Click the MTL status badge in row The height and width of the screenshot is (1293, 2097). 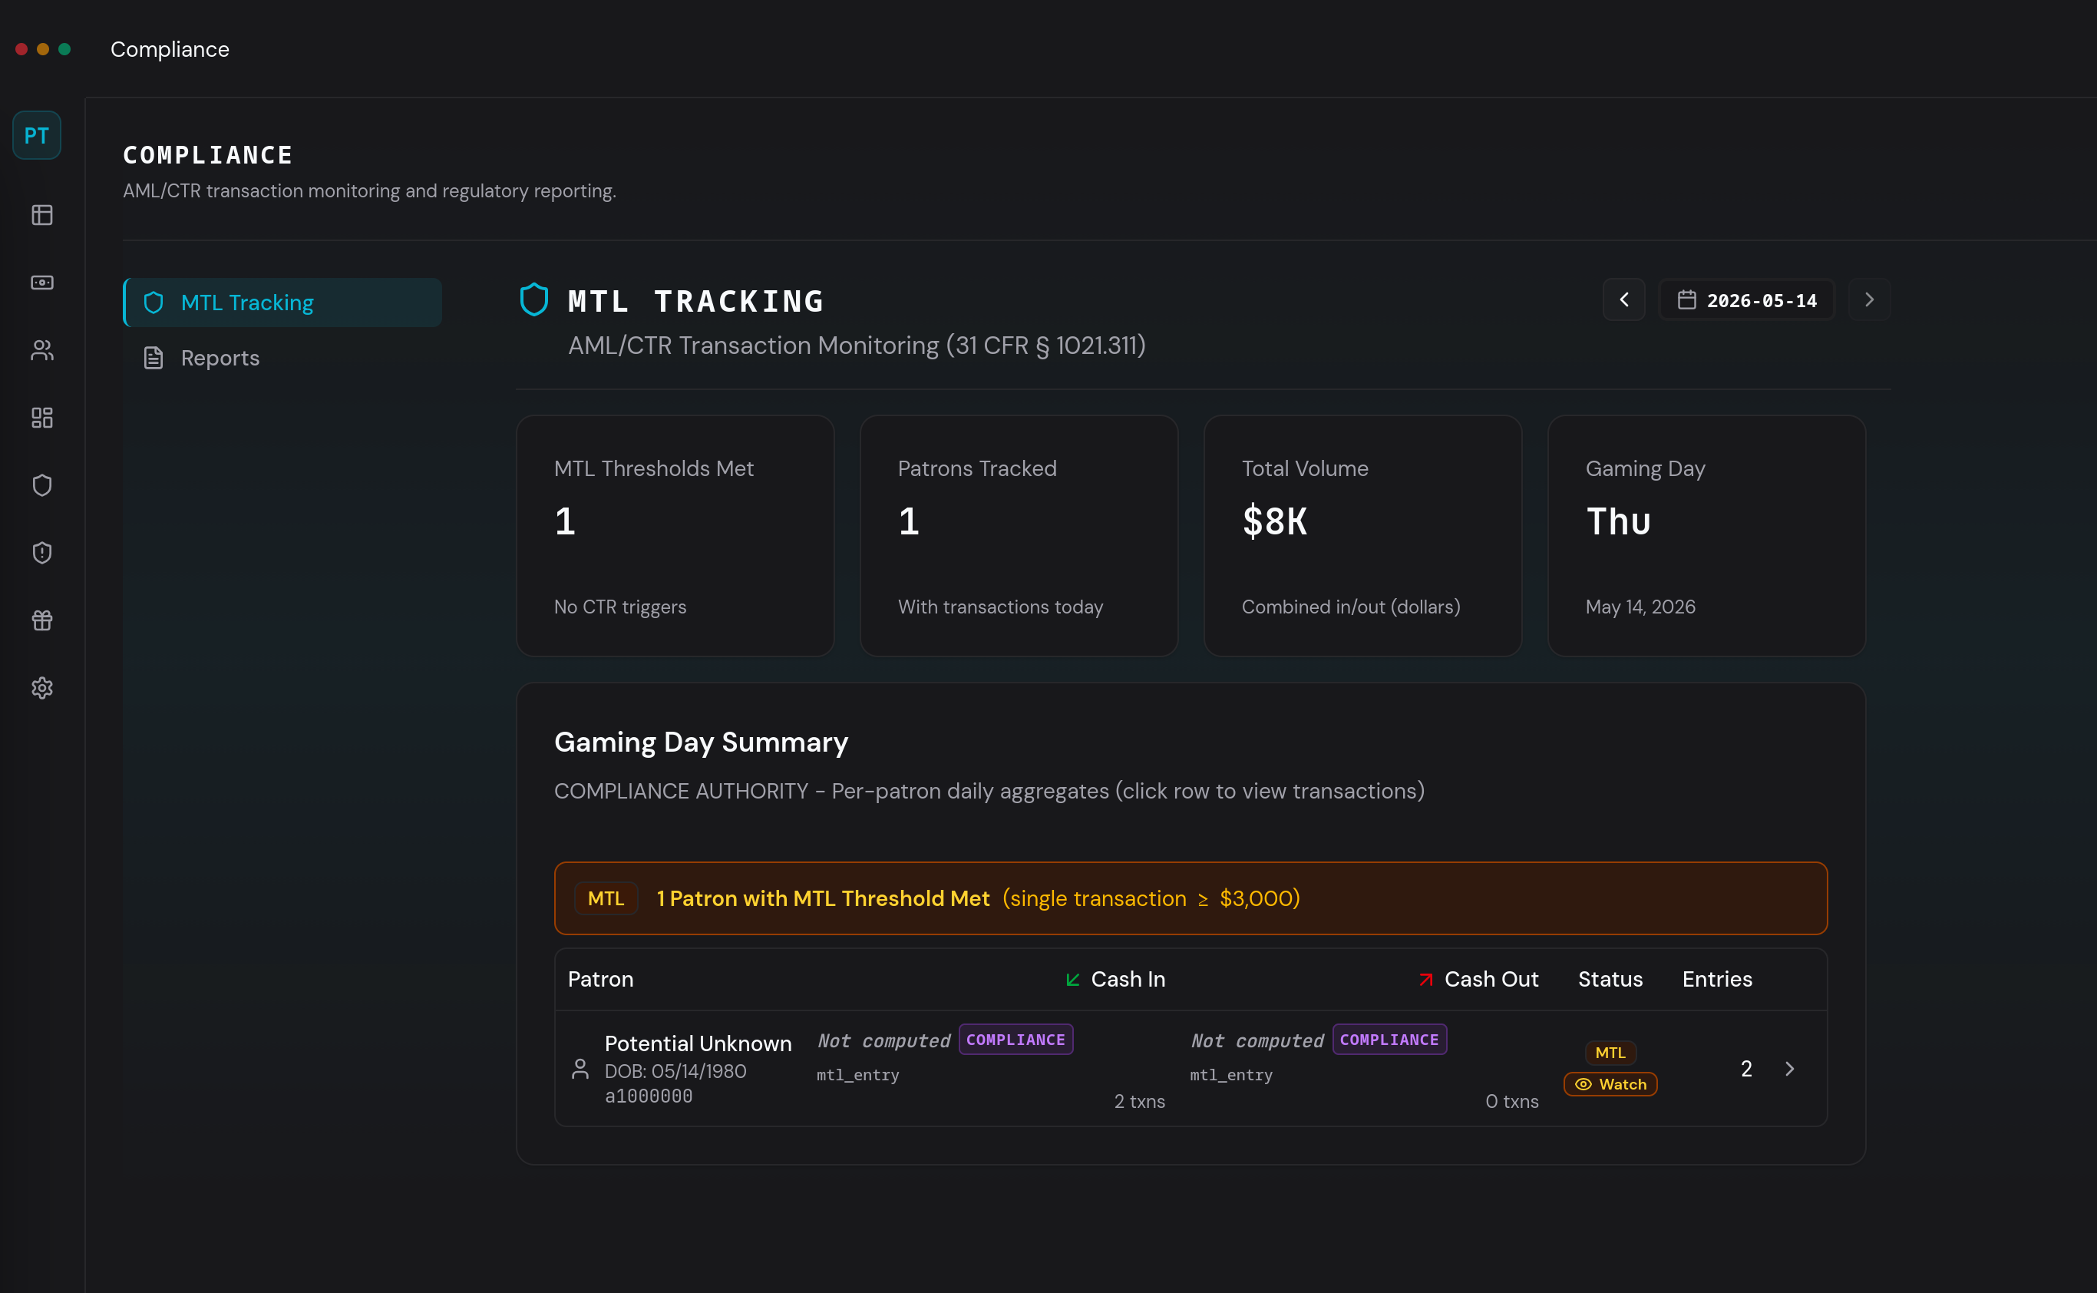pyautogui.click(x=1610, y=1053)
